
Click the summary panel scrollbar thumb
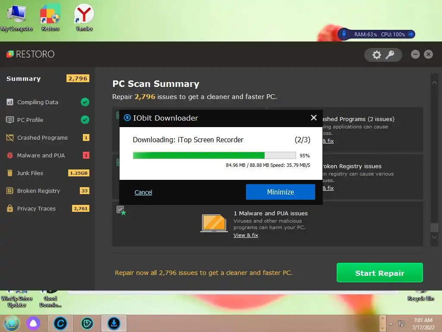click(434, 227)
